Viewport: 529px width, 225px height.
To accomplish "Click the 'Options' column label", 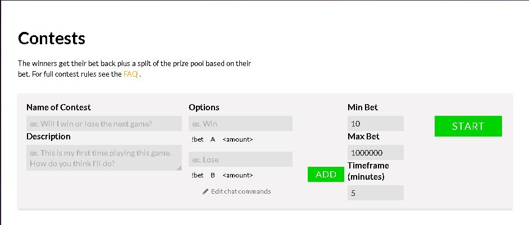I will coord(204,107).
